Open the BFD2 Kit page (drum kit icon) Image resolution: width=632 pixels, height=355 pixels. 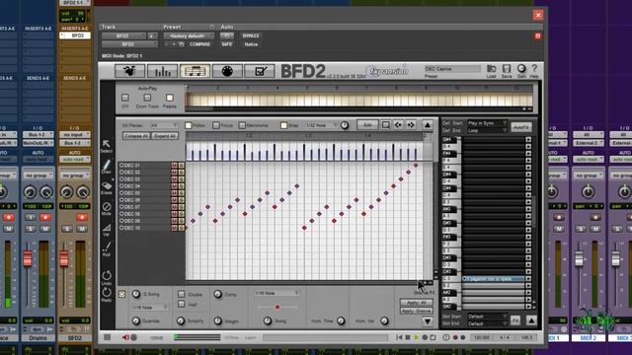[129, 71]
